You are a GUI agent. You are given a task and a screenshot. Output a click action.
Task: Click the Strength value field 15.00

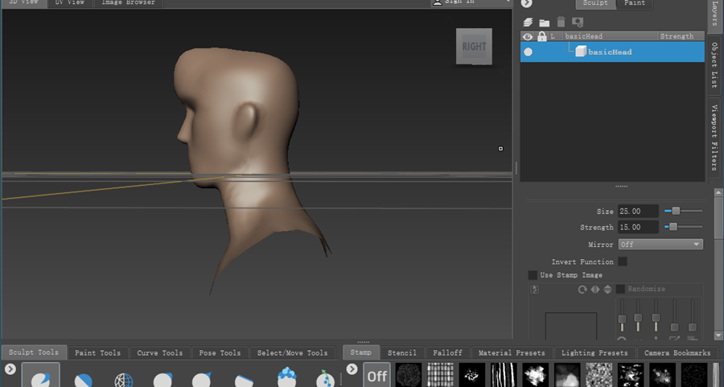coord(638,227)
